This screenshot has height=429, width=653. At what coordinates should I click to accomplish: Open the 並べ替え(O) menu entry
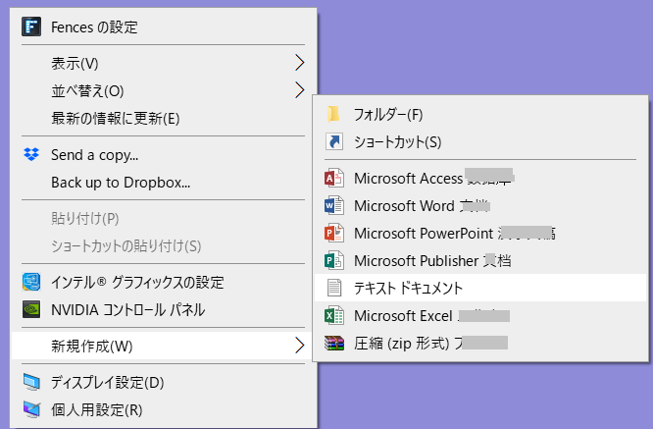[163, 90]
